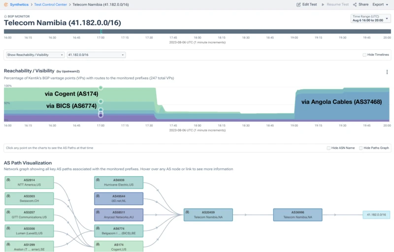Image resolution: width=394 pixels, height=252 pixels.
Task: Click the BICS data point on reachability chart
Action: point(101,101)
